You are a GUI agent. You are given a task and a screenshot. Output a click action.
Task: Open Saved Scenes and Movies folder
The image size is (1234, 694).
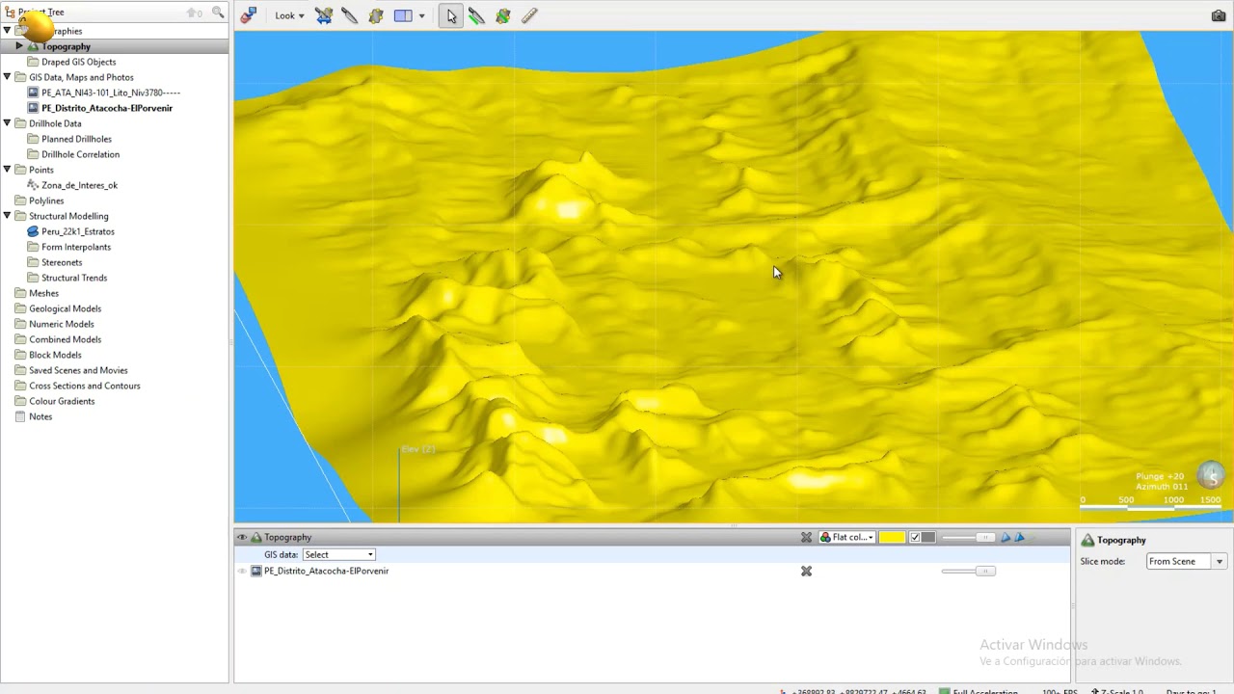[78, 370]
